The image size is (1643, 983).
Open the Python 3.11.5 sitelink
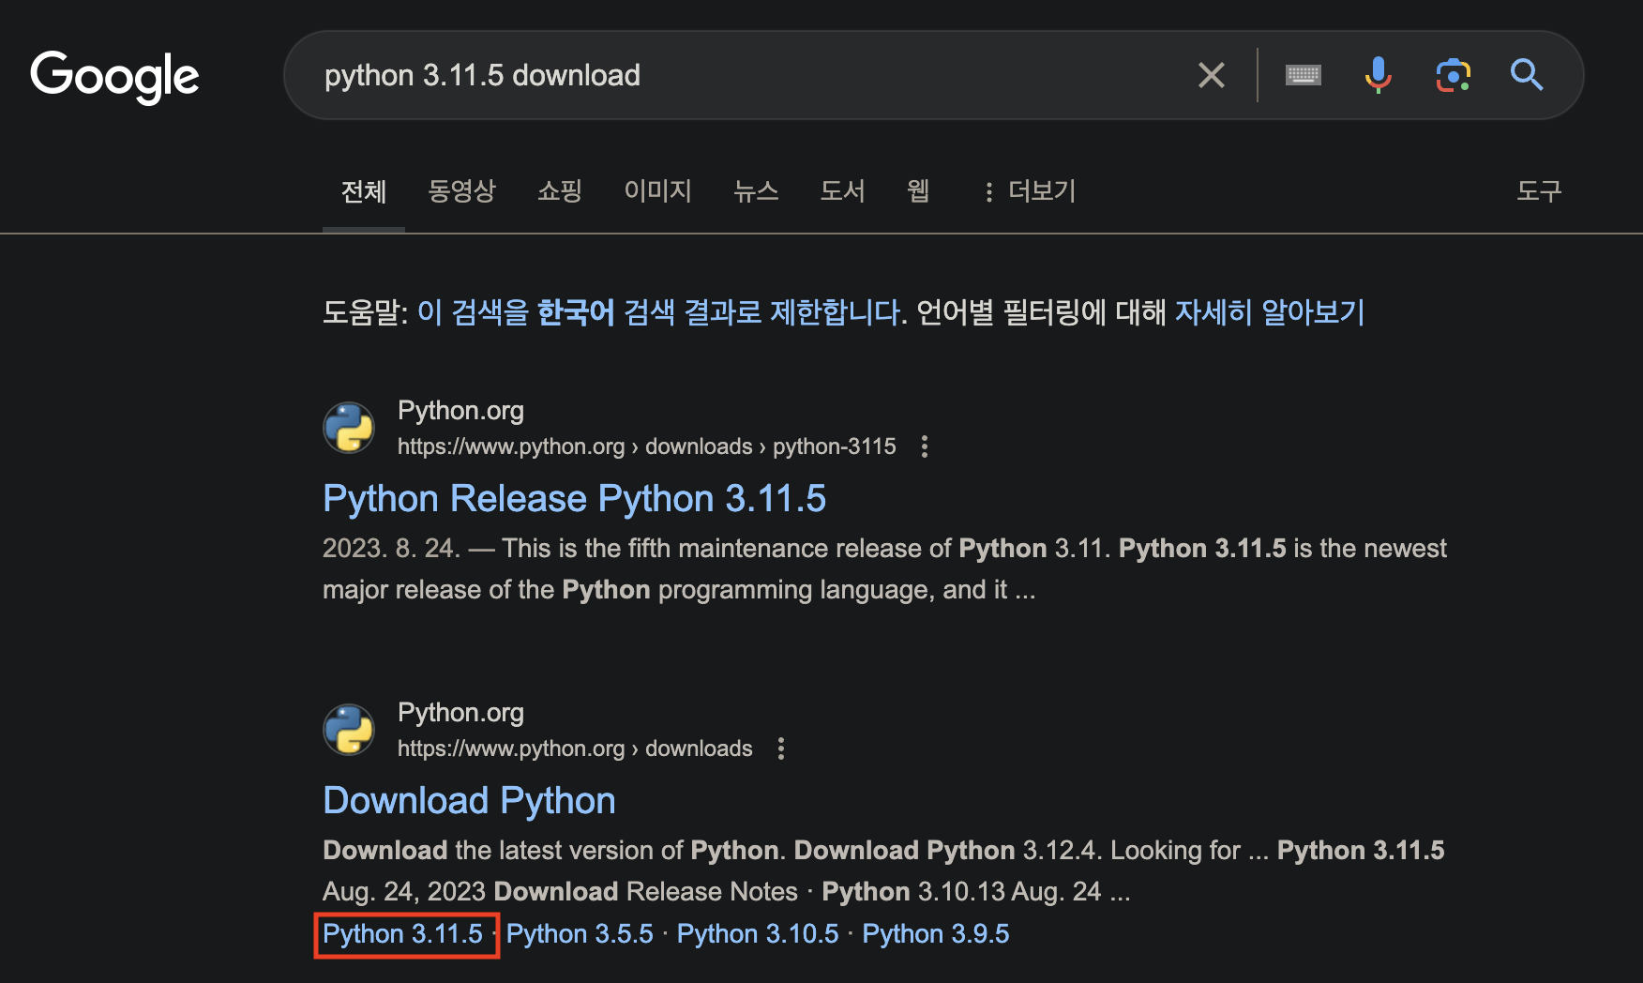tap(402, 934)
